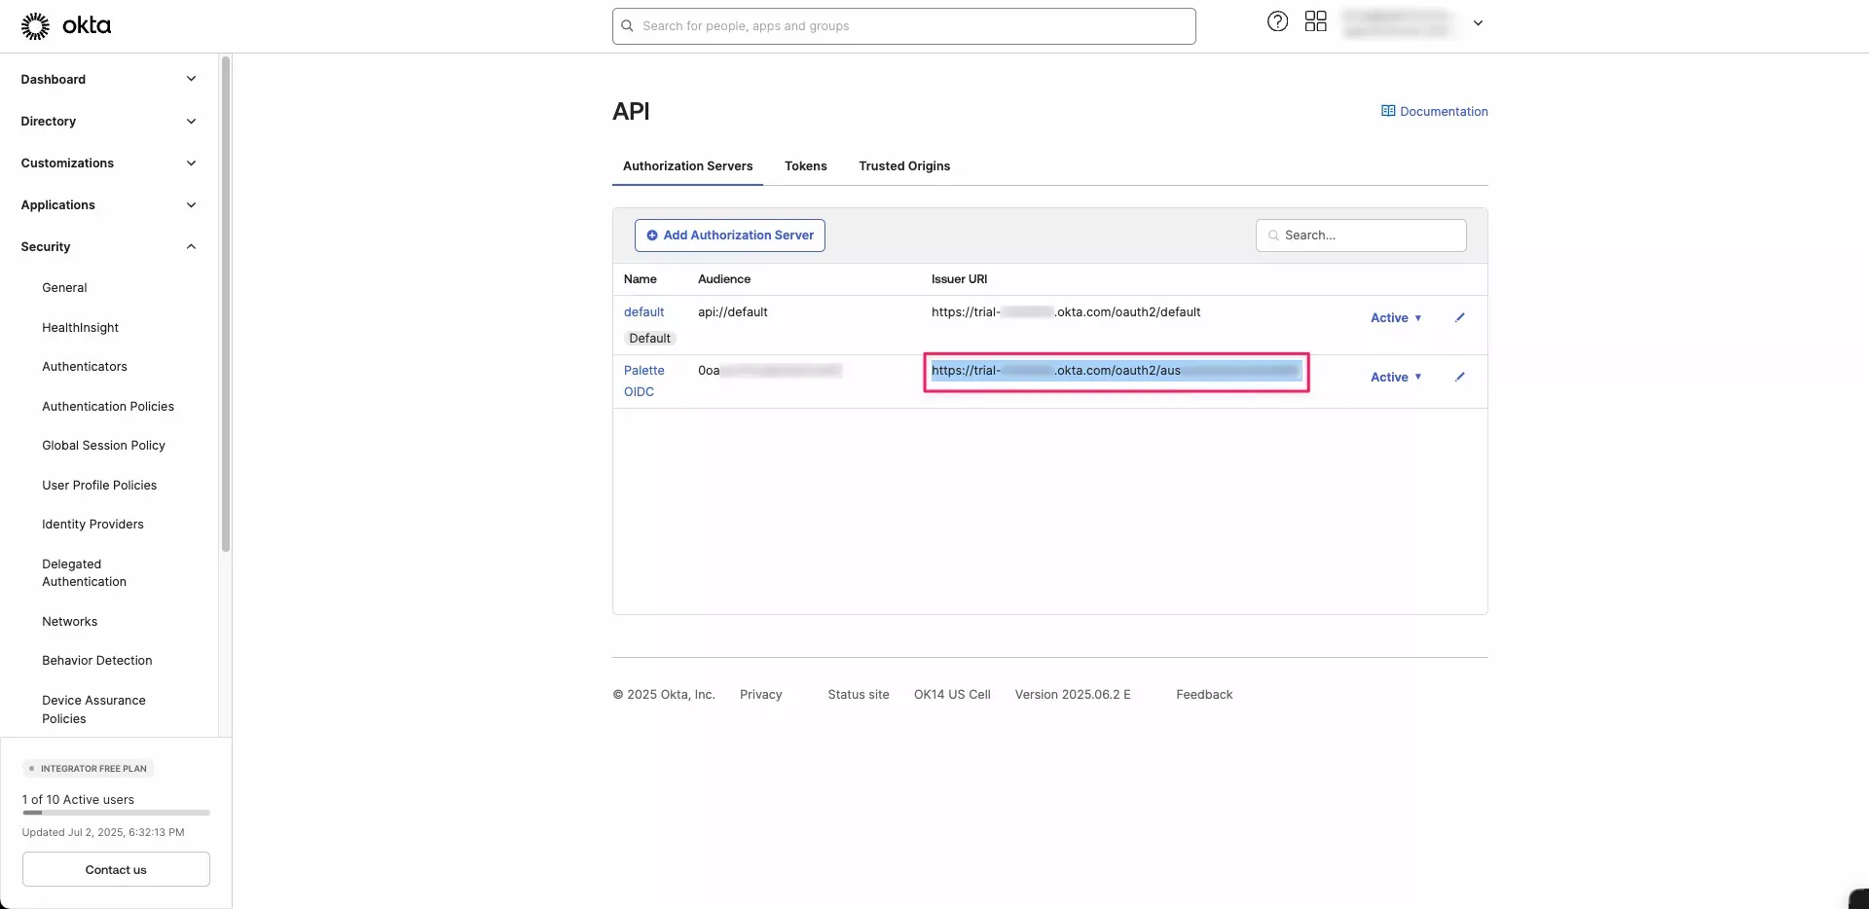Viewport: 1869px width, 909px height.
Task: Open the apps grid icon
Action: click(x=1315, y=21)
